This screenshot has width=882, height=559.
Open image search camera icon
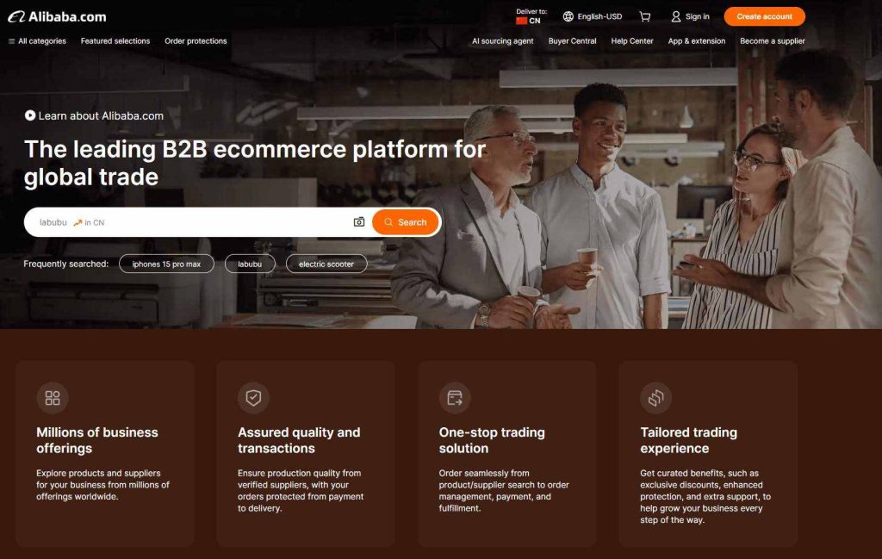(359, 222)
